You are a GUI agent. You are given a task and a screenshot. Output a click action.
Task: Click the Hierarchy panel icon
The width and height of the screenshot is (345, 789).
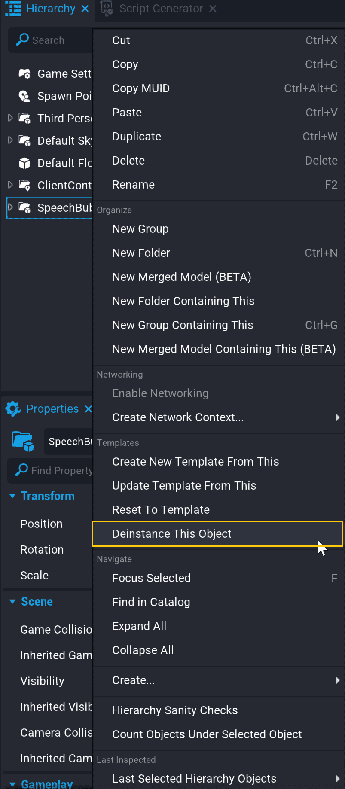pos(13,8)
